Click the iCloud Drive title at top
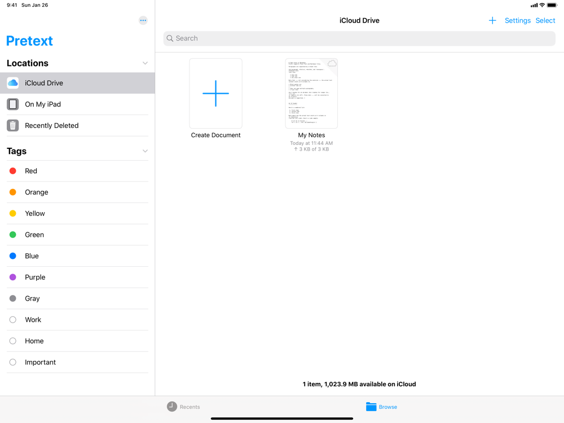Screen dimensions: 564x423 [x=359, y=20]
